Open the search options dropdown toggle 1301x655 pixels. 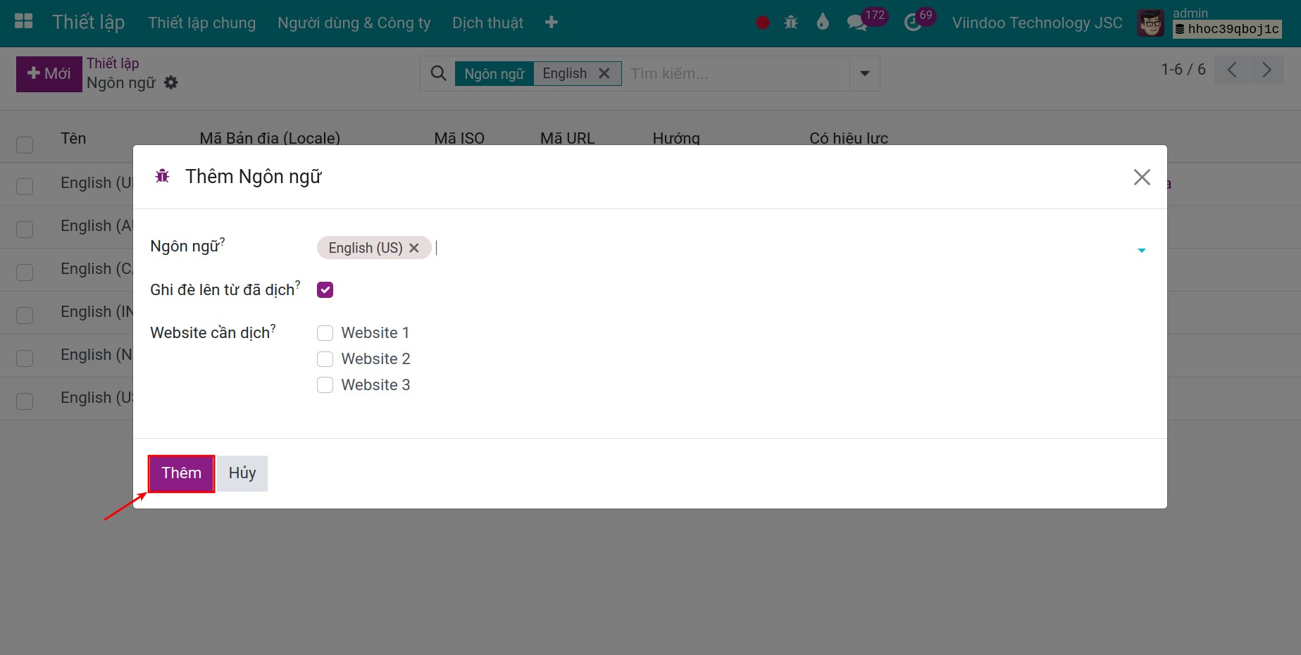[x=865, y=73]
